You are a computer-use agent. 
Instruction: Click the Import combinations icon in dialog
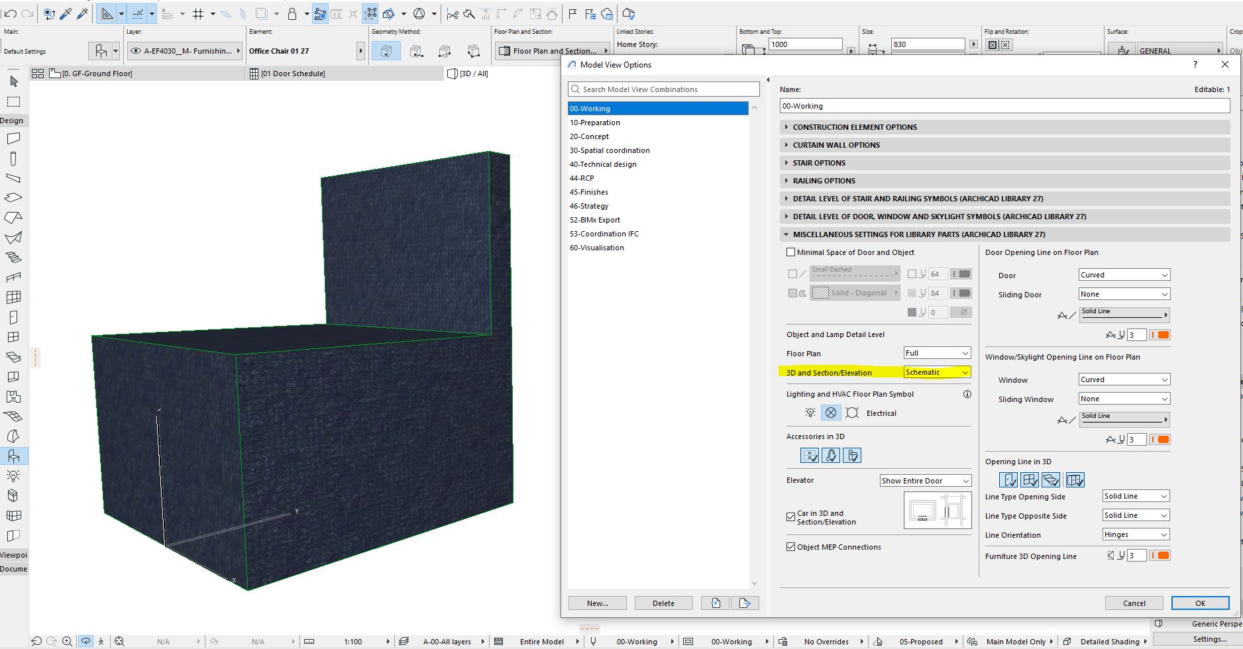pyautogui.click(x=716, y=603)
